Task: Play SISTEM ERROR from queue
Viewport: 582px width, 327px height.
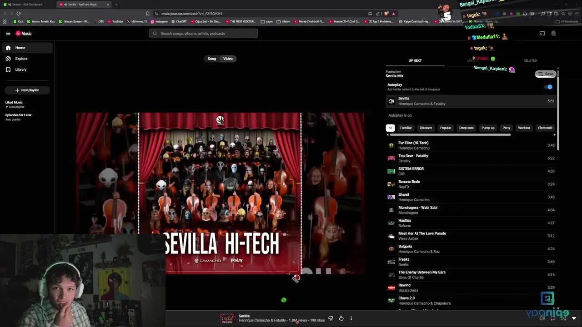Action: pyautogui.click(x=471, y=171)
